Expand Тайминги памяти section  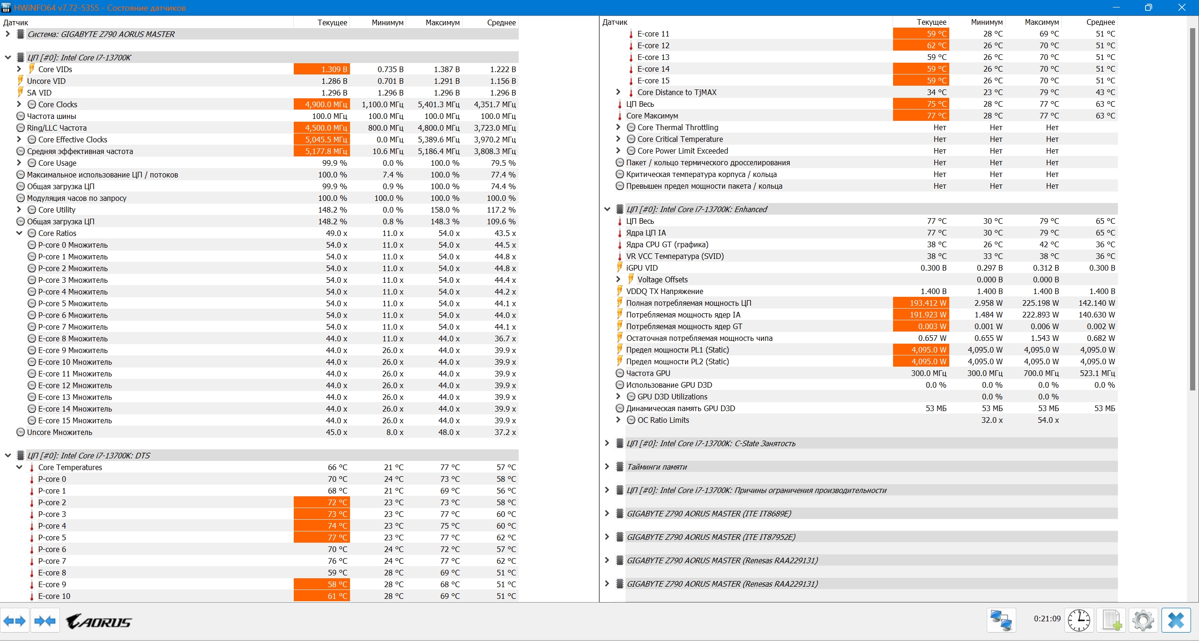[x=607, y=467]
